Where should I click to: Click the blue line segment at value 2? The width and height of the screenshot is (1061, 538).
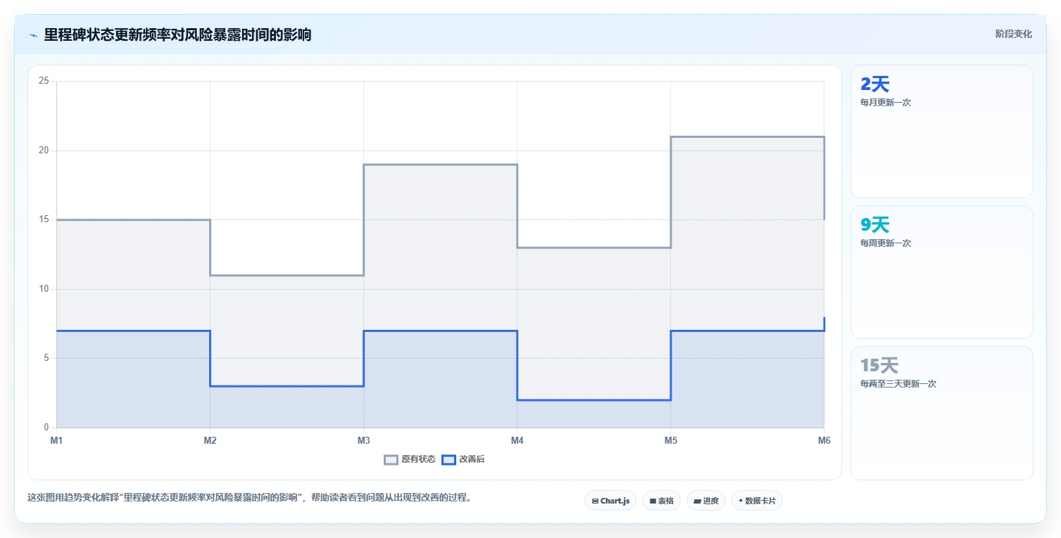point(594,400)
